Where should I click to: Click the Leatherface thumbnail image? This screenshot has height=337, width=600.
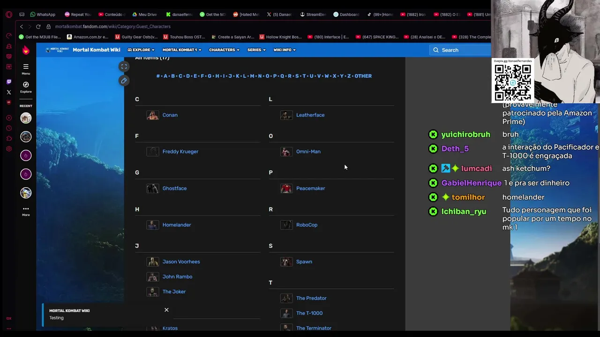coord(286,115)
